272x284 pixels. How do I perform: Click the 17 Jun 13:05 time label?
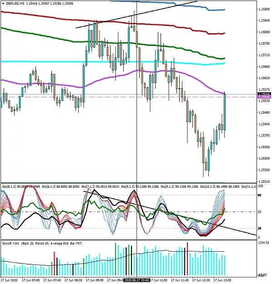[222, 280]
